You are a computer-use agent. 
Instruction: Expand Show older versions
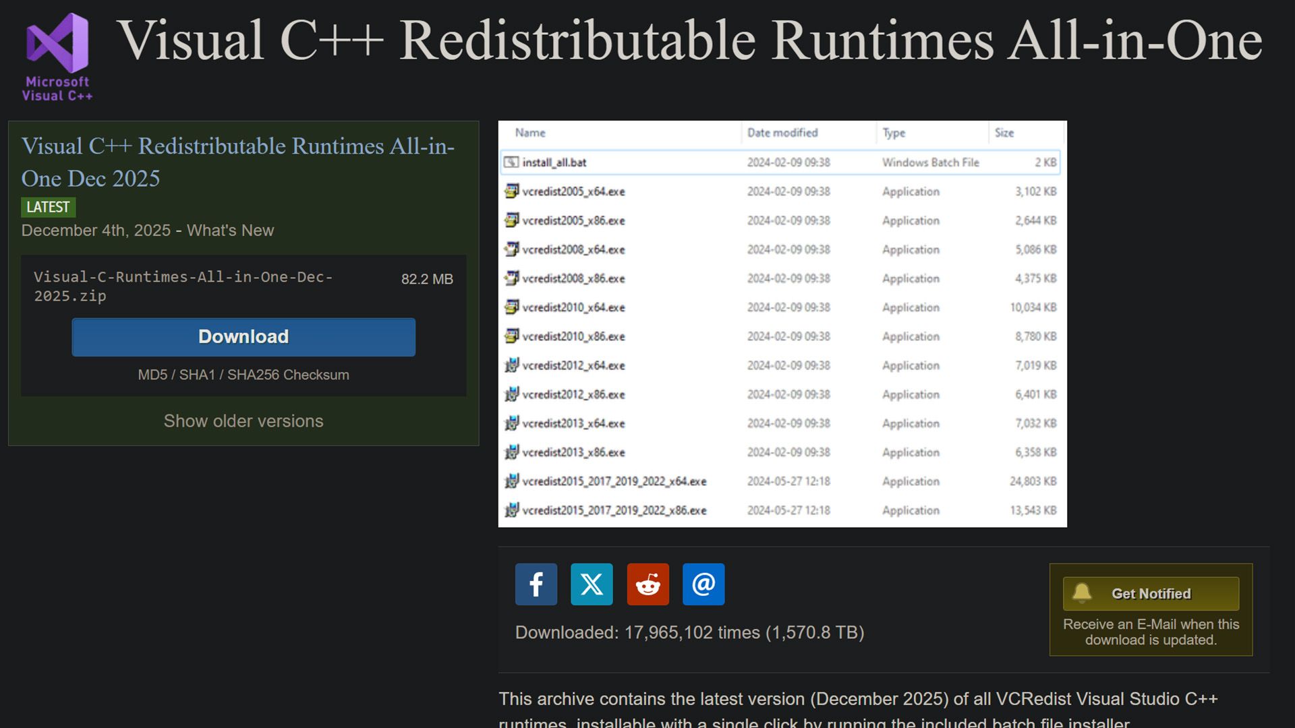(x=243, y=421)
